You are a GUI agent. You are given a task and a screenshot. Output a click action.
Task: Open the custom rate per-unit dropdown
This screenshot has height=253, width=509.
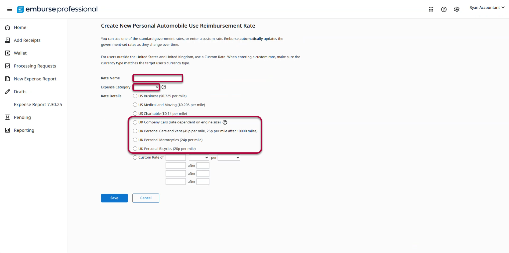[x=229, y=157]
